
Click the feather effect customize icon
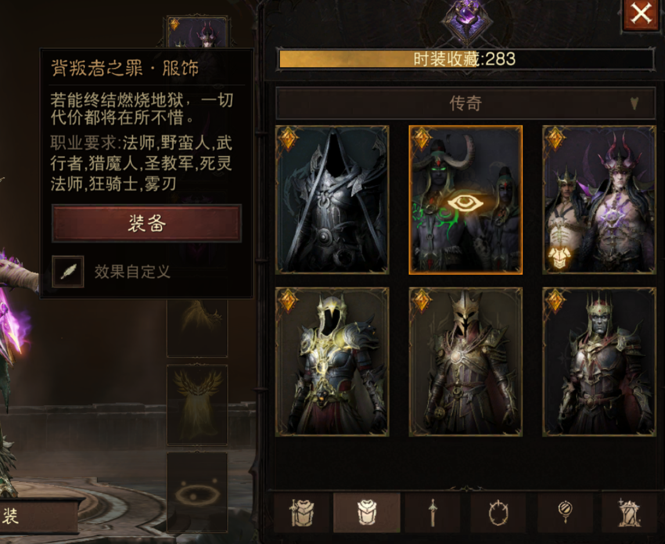68,271
